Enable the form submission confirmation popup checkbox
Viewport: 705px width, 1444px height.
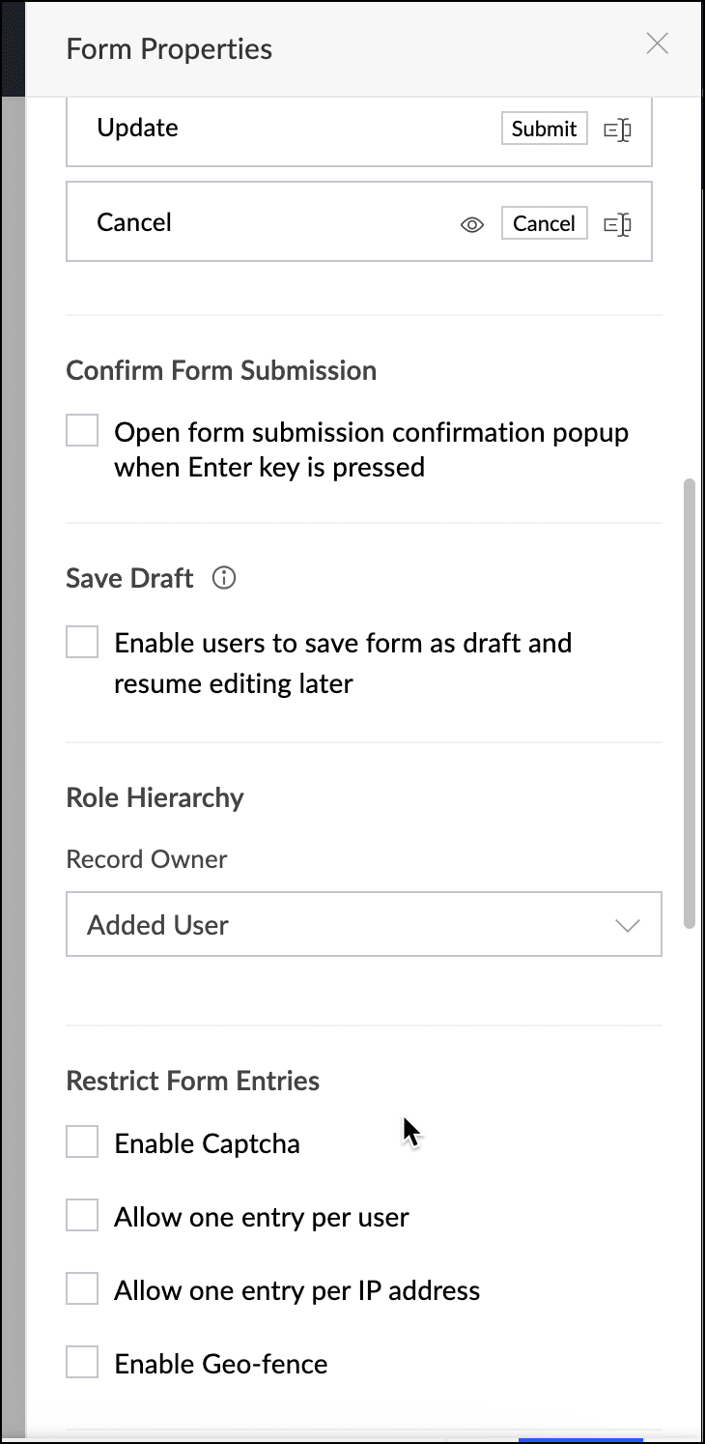coord(82,431)
